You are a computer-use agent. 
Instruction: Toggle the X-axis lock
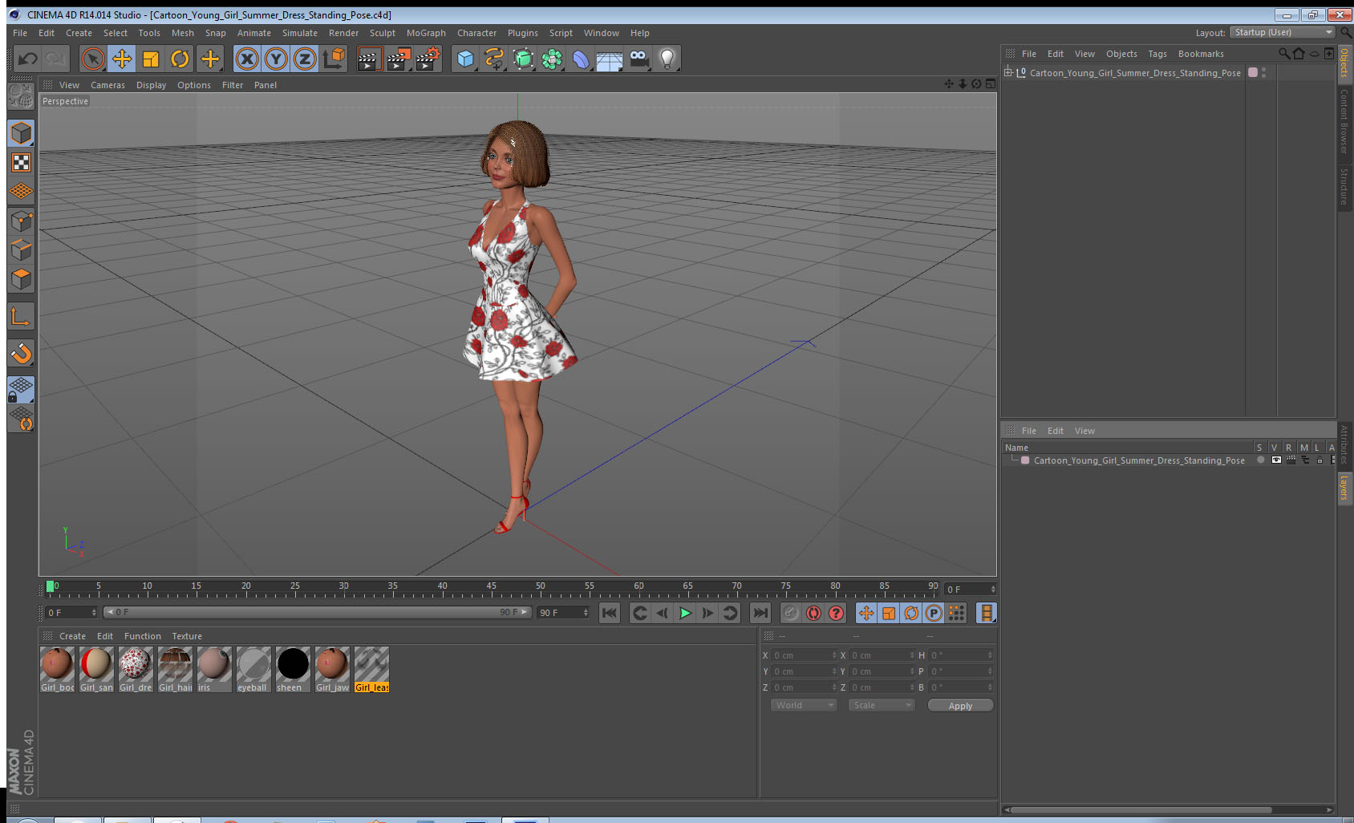[x=247, y=59]
